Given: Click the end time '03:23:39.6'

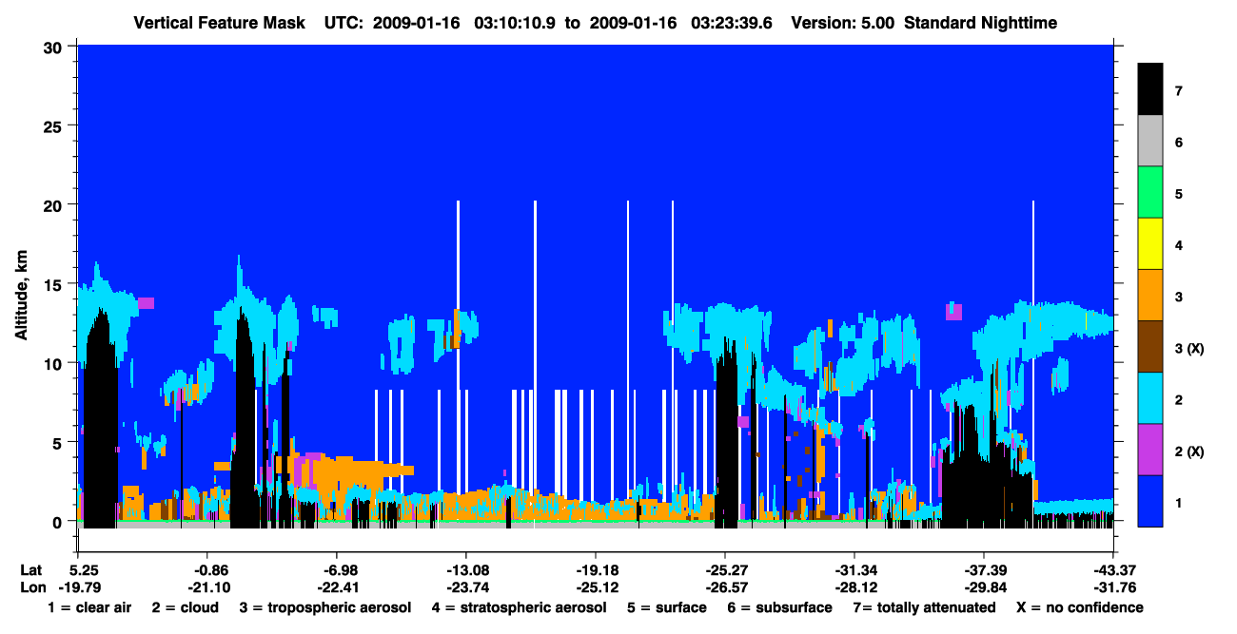Looking at the screenshot, I should 731,22.
